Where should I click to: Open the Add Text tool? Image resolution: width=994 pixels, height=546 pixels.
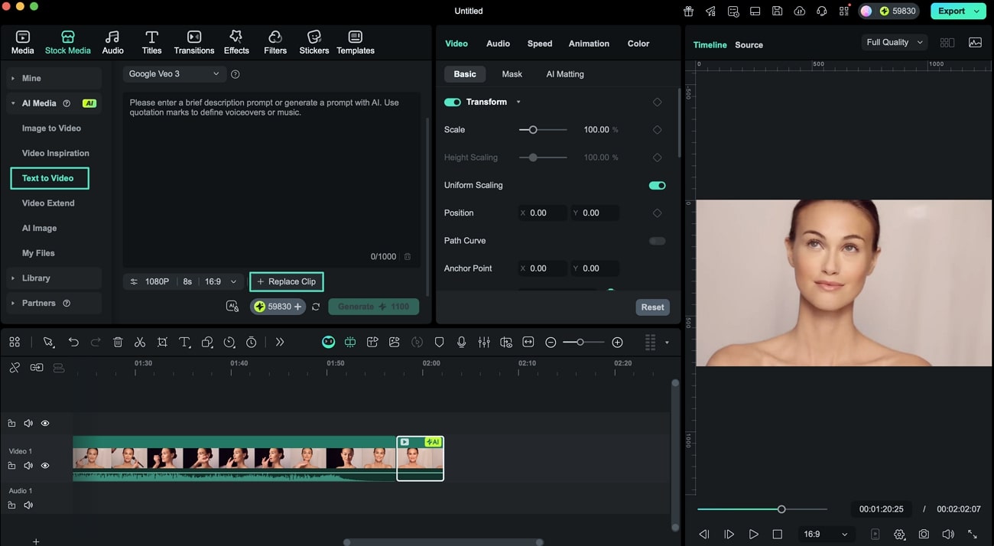[184, 342]
